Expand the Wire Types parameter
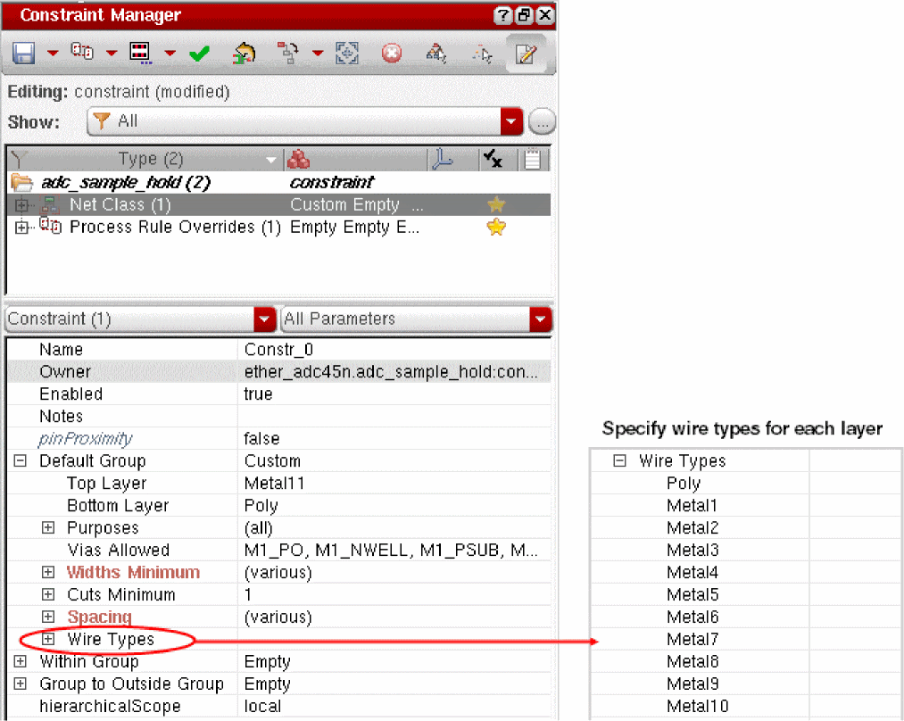The height and width of the screenshot is (721, 904). coord(48,639)
